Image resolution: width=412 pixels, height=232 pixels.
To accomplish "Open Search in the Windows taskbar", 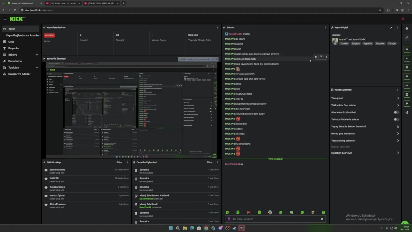I will click(178, 228).
